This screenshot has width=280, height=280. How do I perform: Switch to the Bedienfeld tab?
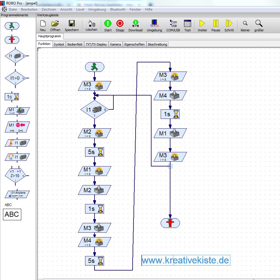[75, 44]
